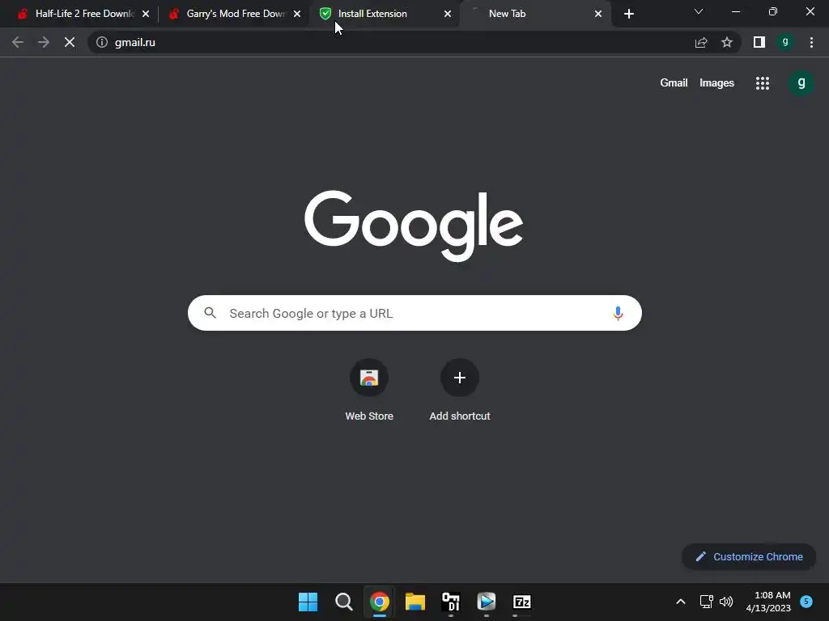Open Windows Start menu

click(x=308, y=602)
